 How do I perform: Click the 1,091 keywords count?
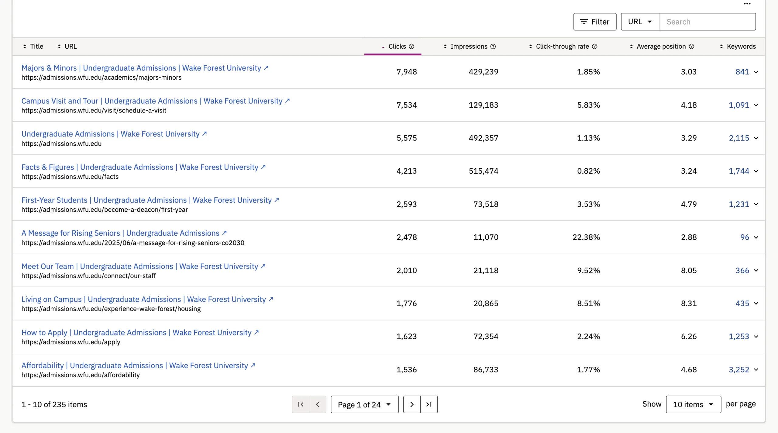click(x=739, y=105)
